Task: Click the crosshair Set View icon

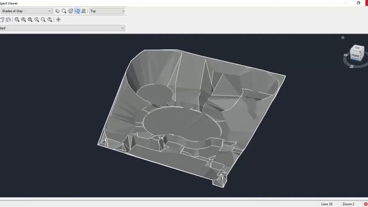Action: tap(59, 20)
